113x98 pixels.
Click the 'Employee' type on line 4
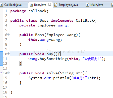[46, 25]
